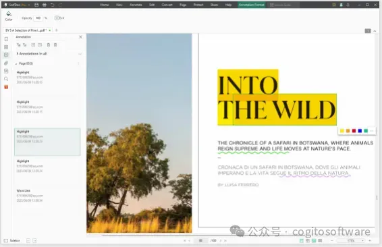
Task: Open the Convert menu
Action: point(167,5)
